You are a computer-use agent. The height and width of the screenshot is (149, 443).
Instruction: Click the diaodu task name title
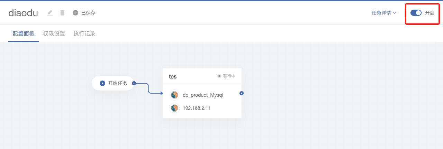click(23, 13)
